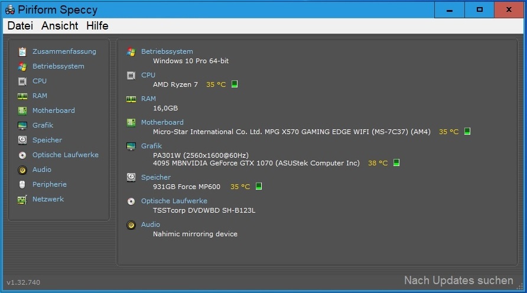The image size is (527, 293).
Task: Click the Nach Updates suchen link
Action: (x=458, y=280)
